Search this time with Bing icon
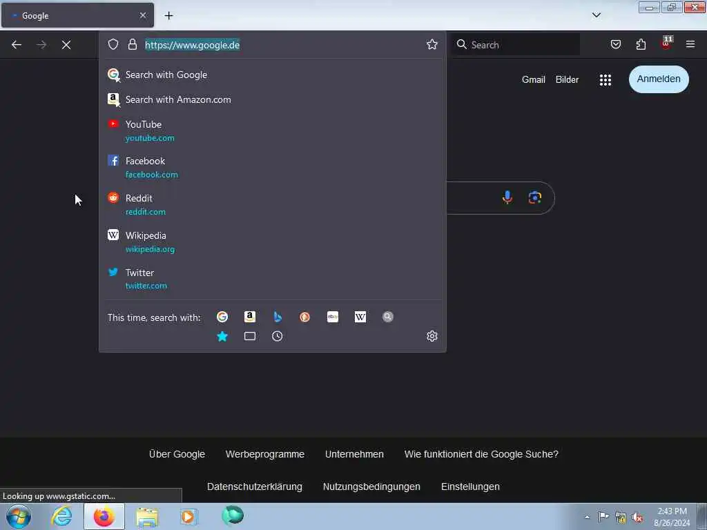The height and width of the screenshot is (530, 707). coord(278,317)
